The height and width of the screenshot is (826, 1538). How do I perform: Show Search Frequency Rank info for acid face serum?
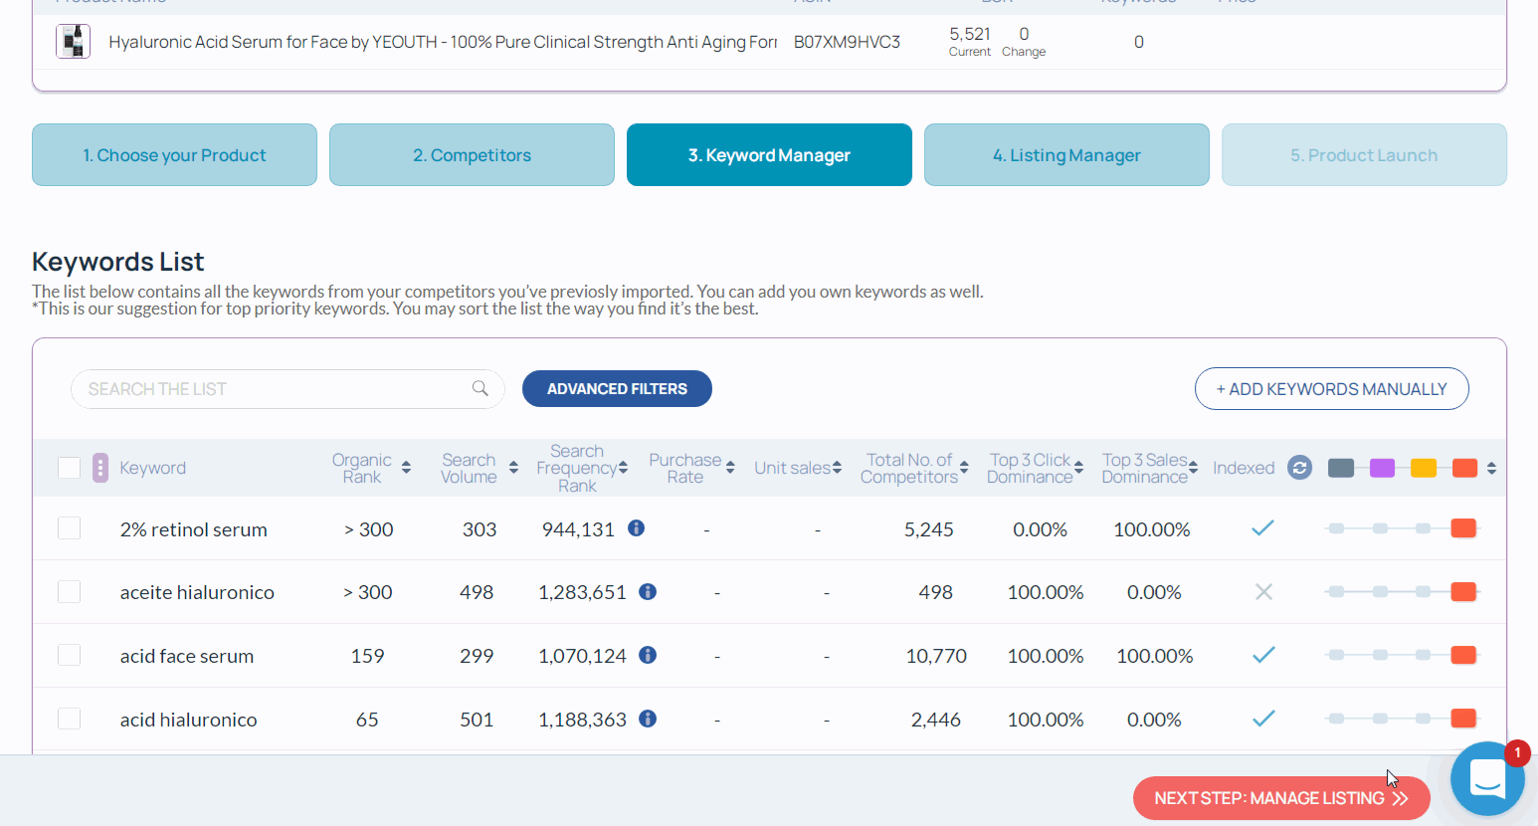pos(648,655)
